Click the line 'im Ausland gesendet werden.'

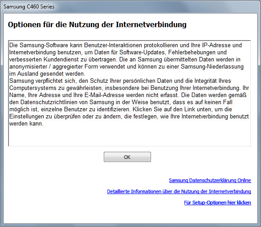47,74
